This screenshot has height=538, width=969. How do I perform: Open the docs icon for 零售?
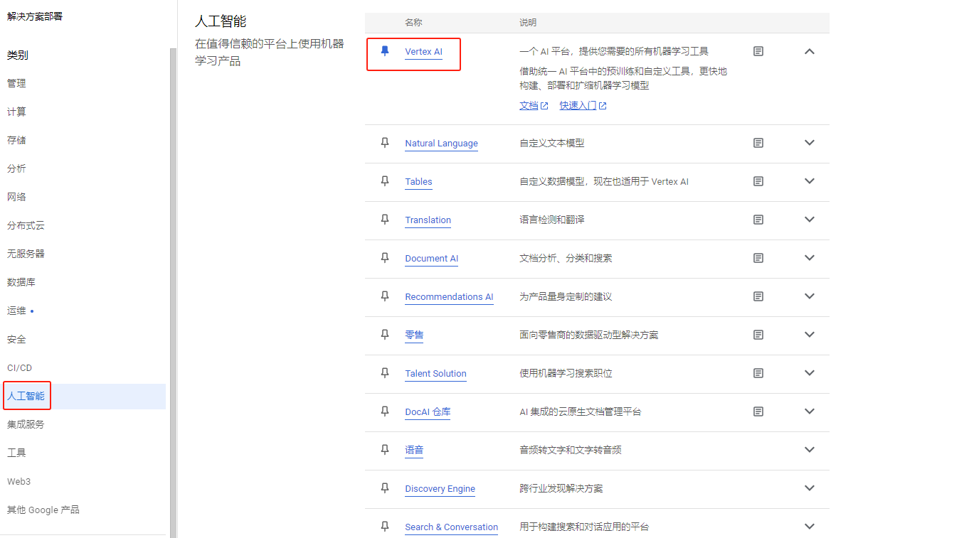tap(758, 335)
